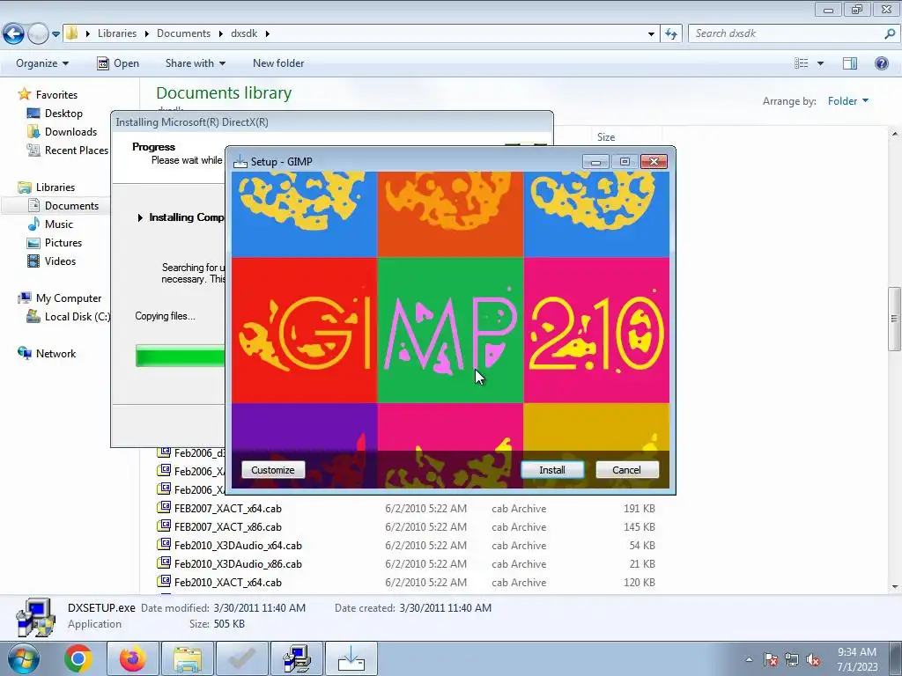Click Install in GIMP setup
Image resolution: width=902 pixels, height=676 pixels.
click(552, 470)
